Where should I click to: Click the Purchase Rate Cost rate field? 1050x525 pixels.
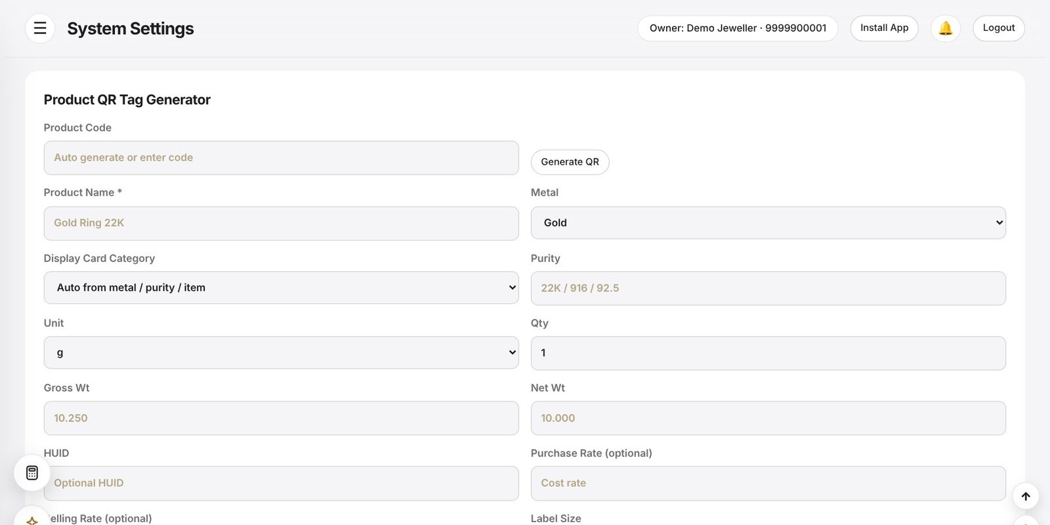pos(768,483)
